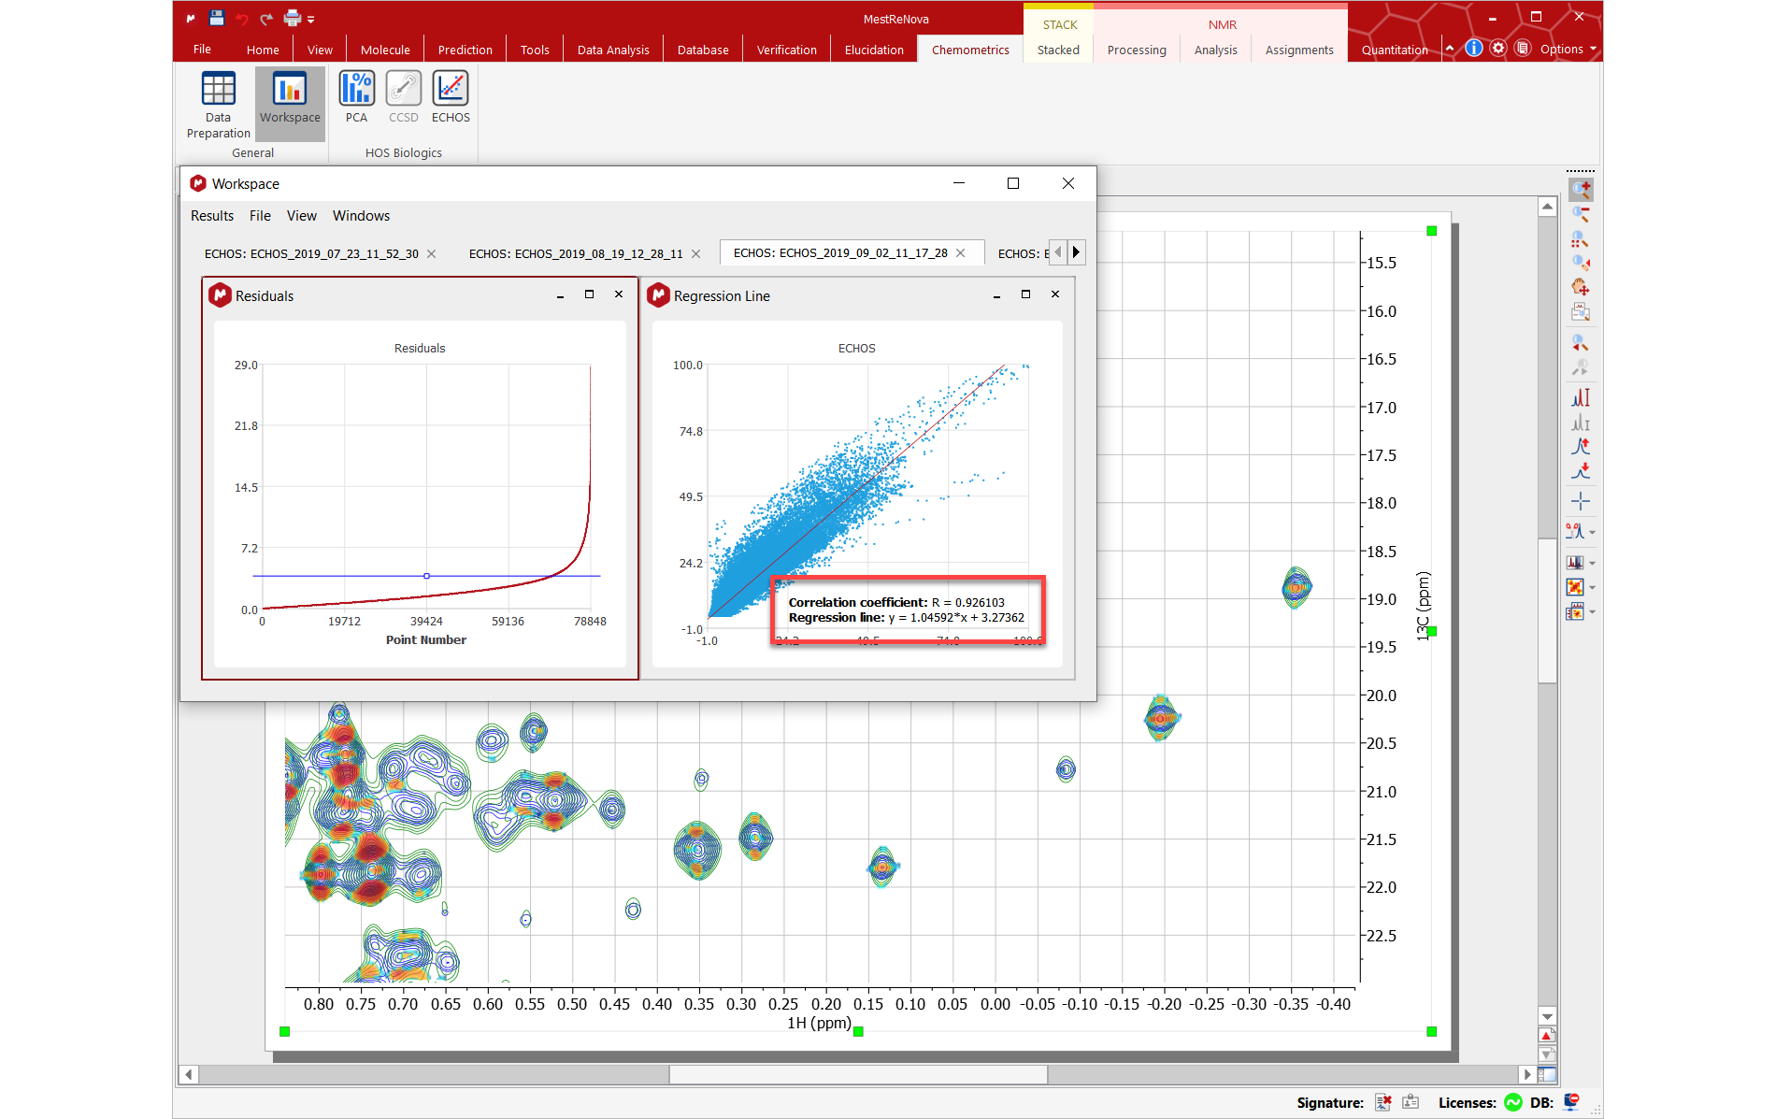
Task: Click the blue info icon
Action: click(x=1473, y=49)
